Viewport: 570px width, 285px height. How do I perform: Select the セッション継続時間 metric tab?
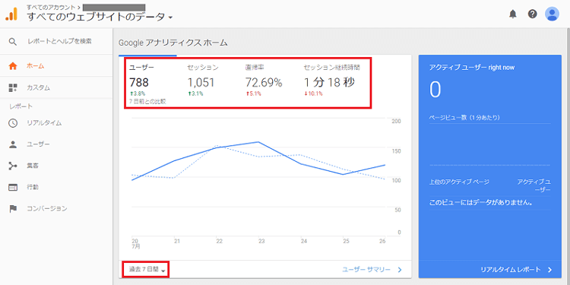coord(332,81)
